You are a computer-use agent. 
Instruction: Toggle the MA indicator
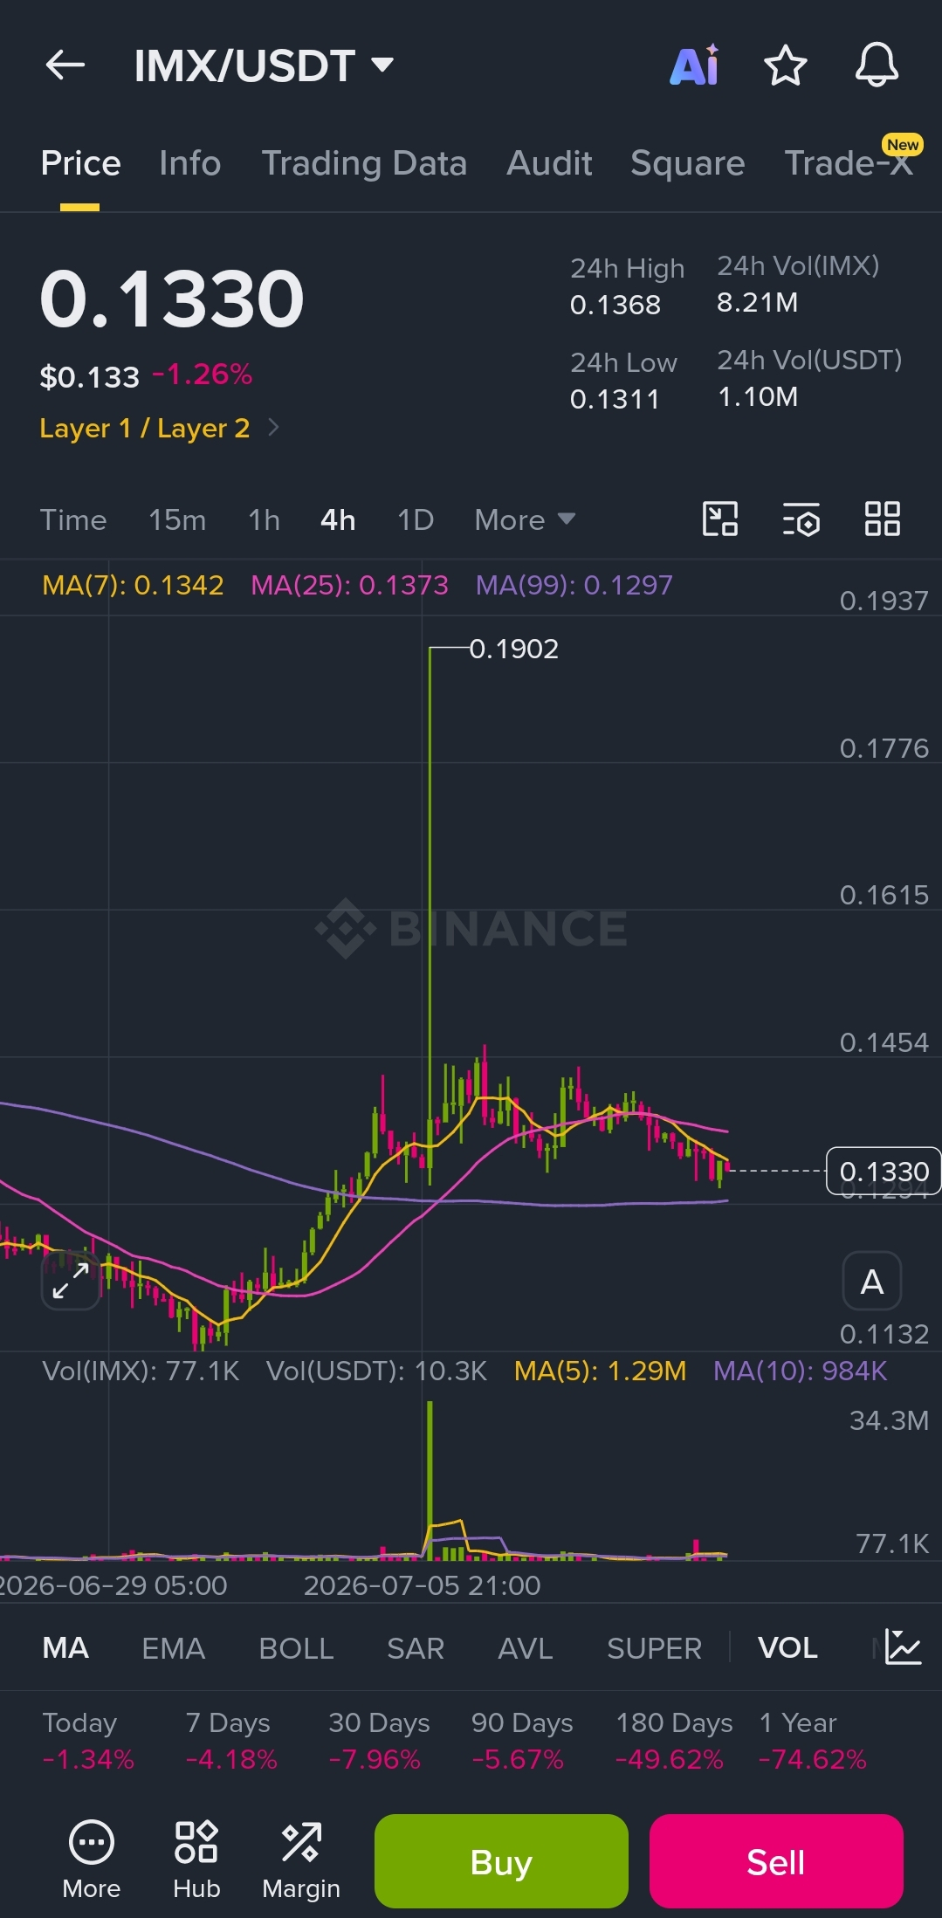[65, 1647]
